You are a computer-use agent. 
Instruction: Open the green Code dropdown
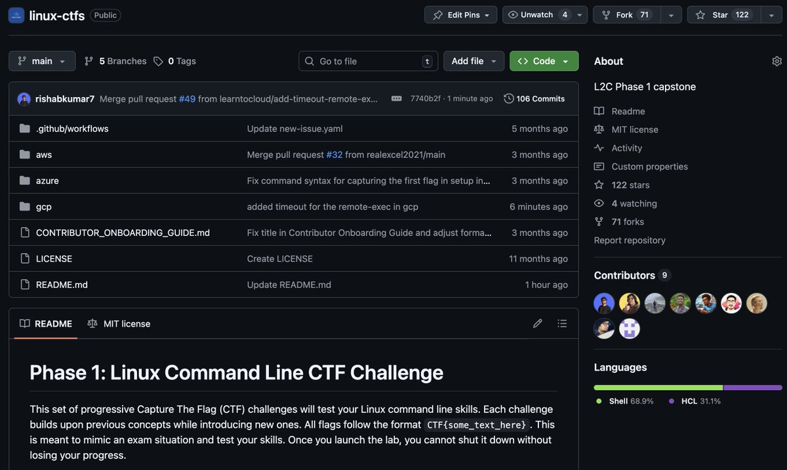544,61
